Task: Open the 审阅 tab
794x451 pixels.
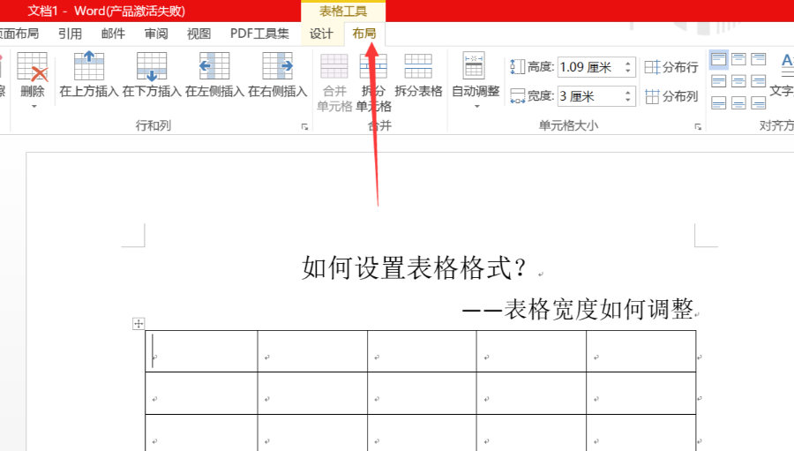Action: click(x=156, y=34)
